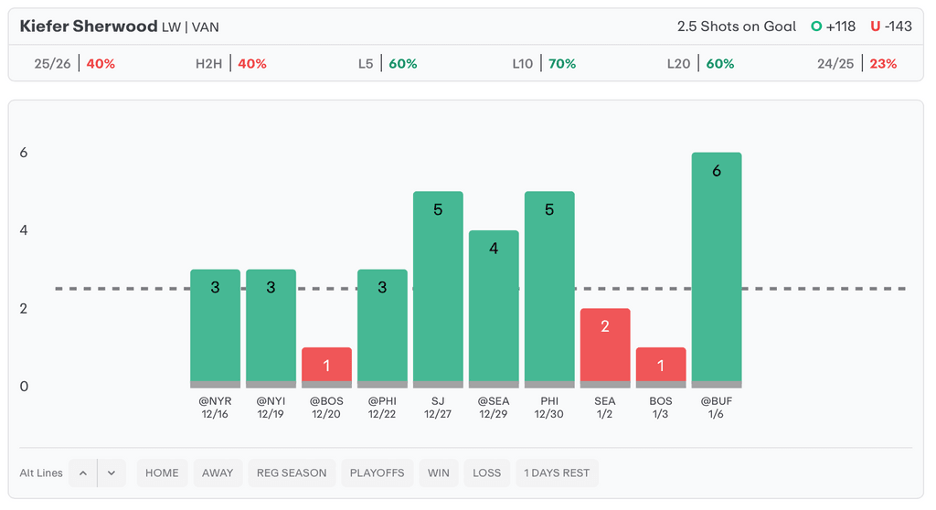Select the 25/26 season stat tab

[74, 64]
